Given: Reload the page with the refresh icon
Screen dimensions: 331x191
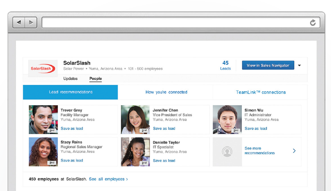Looking at the screenshot, I should [313, 22].
